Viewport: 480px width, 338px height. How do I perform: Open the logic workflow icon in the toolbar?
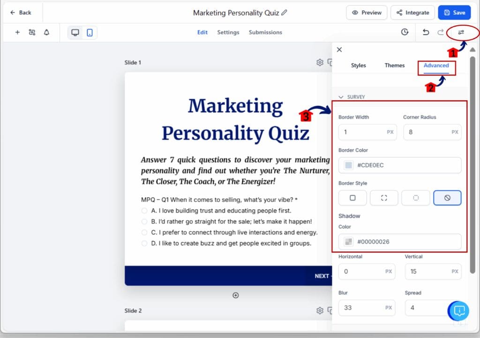[x=32, y=32]
